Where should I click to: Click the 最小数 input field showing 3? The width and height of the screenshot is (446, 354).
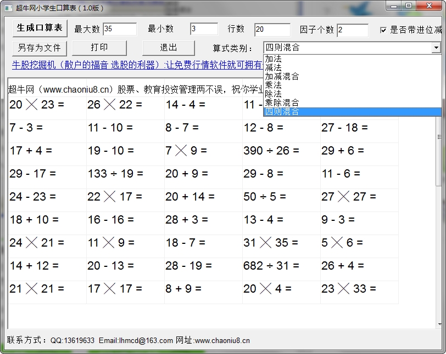coord(204,29)
